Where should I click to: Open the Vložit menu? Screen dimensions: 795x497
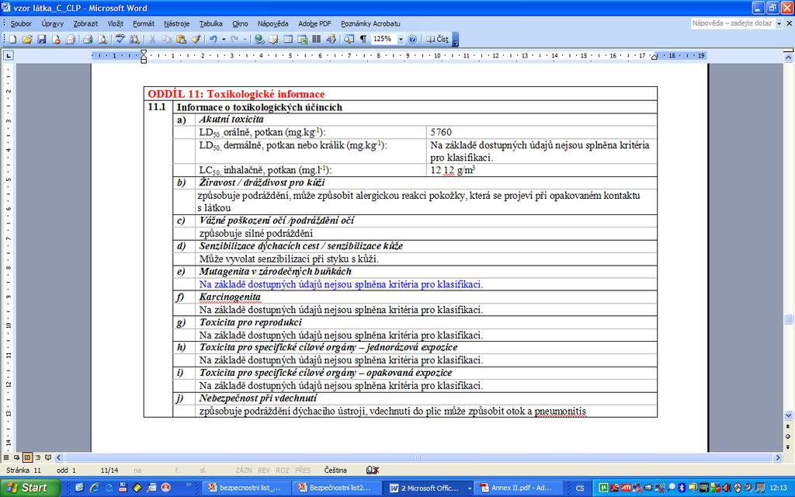tap(115, 23)
